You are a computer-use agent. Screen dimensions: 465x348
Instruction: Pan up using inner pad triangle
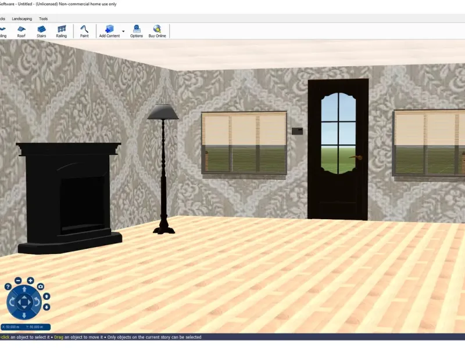point(24,298)
